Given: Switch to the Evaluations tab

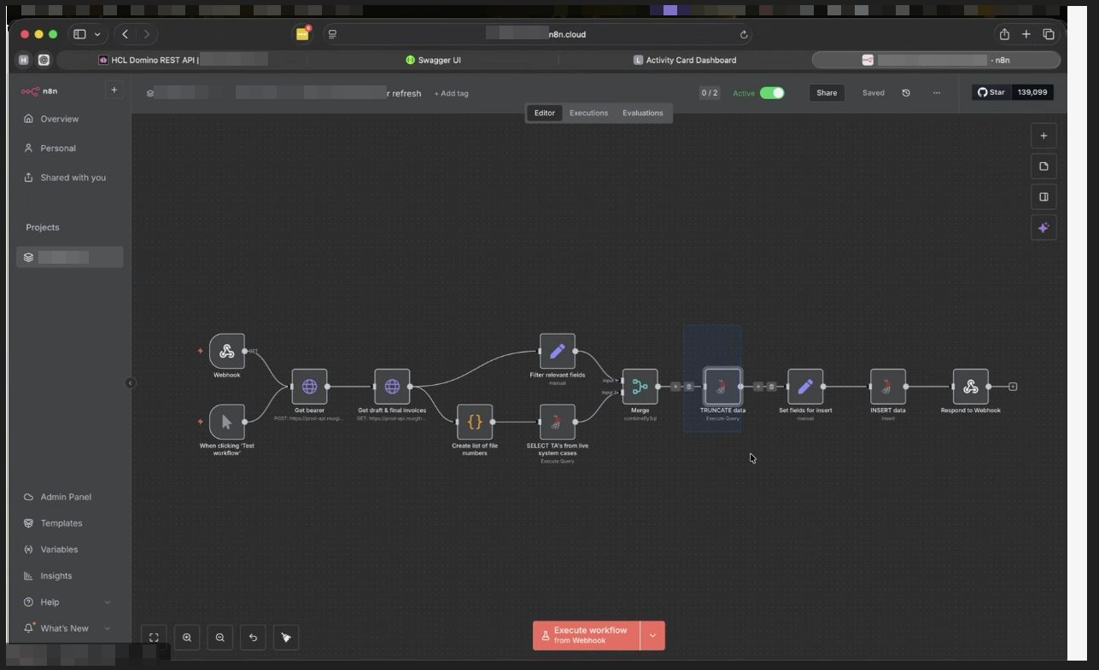Looking at the screenshot, I should pyautogui.click(x=642, y=113).
